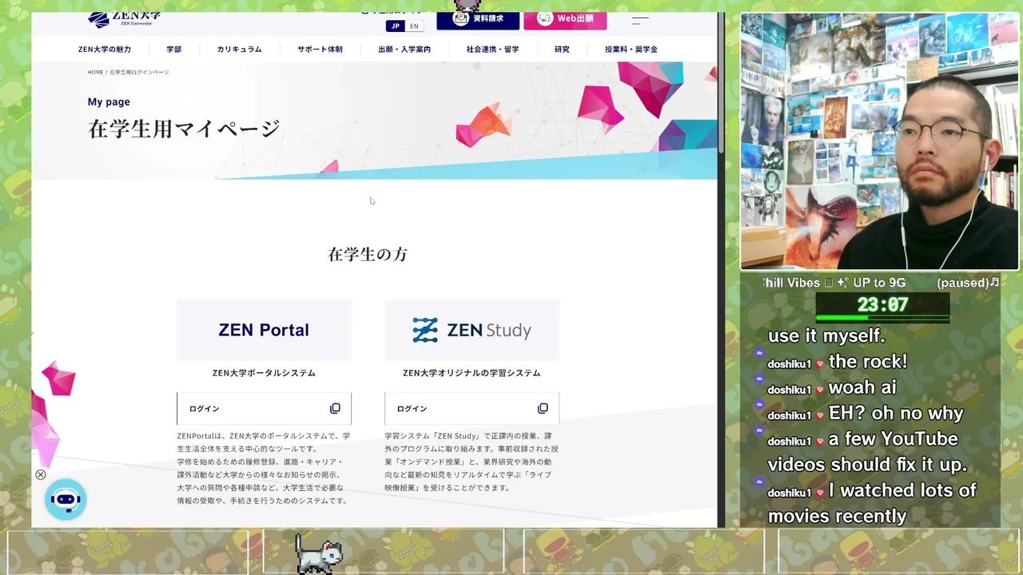Open the 研究 menu item

pyautogui.click(x=562, y=50)
